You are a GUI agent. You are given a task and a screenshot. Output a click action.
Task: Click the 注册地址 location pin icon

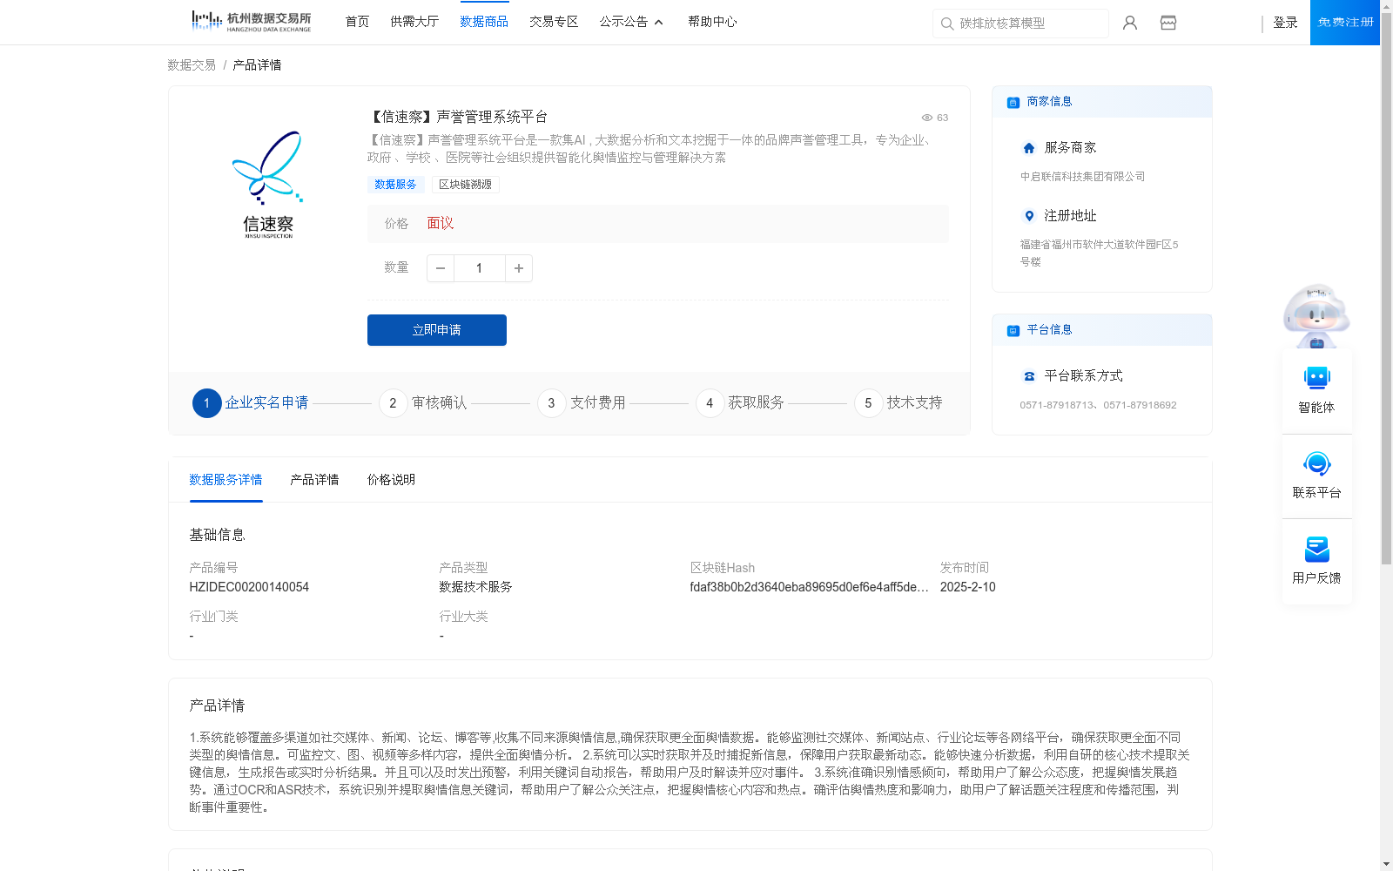pos(1029,216)
